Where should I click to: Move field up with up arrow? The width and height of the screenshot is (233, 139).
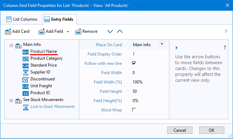click(120, 31)
